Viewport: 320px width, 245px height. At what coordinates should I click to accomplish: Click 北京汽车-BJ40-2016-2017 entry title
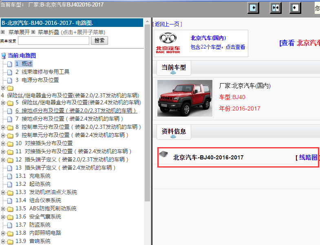coord(208,157)
